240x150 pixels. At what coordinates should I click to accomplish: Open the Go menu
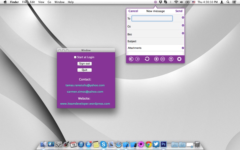point(49,2)
